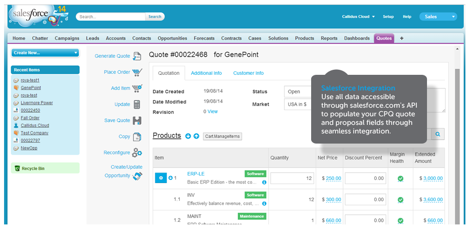This screenshot has height=230, width=470.
Task: Click the plus tab to add tabs
Action: pos(402,38)
